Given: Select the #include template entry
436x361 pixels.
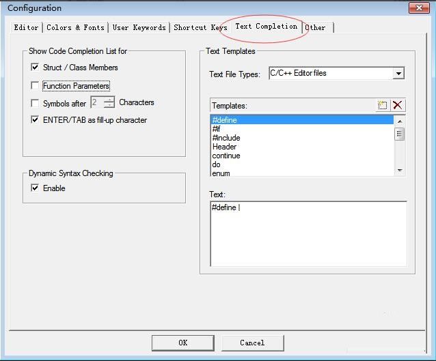Looking at the screenshot, I should [226, 138].
